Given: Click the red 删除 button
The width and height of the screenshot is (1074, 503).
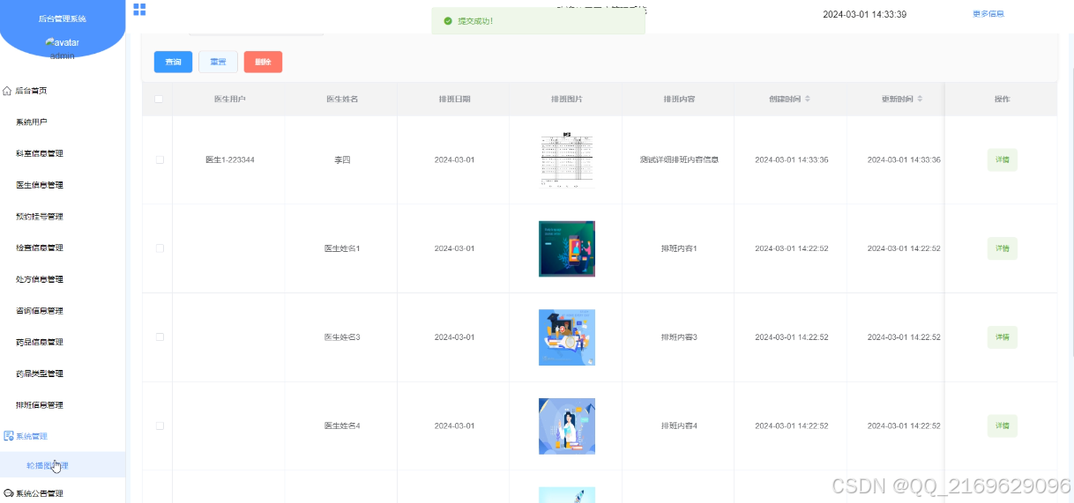Looking at the screenshot, I should (x=263, y=62).
